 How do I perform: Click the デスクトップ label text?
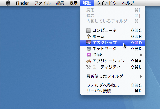(105, 43)
